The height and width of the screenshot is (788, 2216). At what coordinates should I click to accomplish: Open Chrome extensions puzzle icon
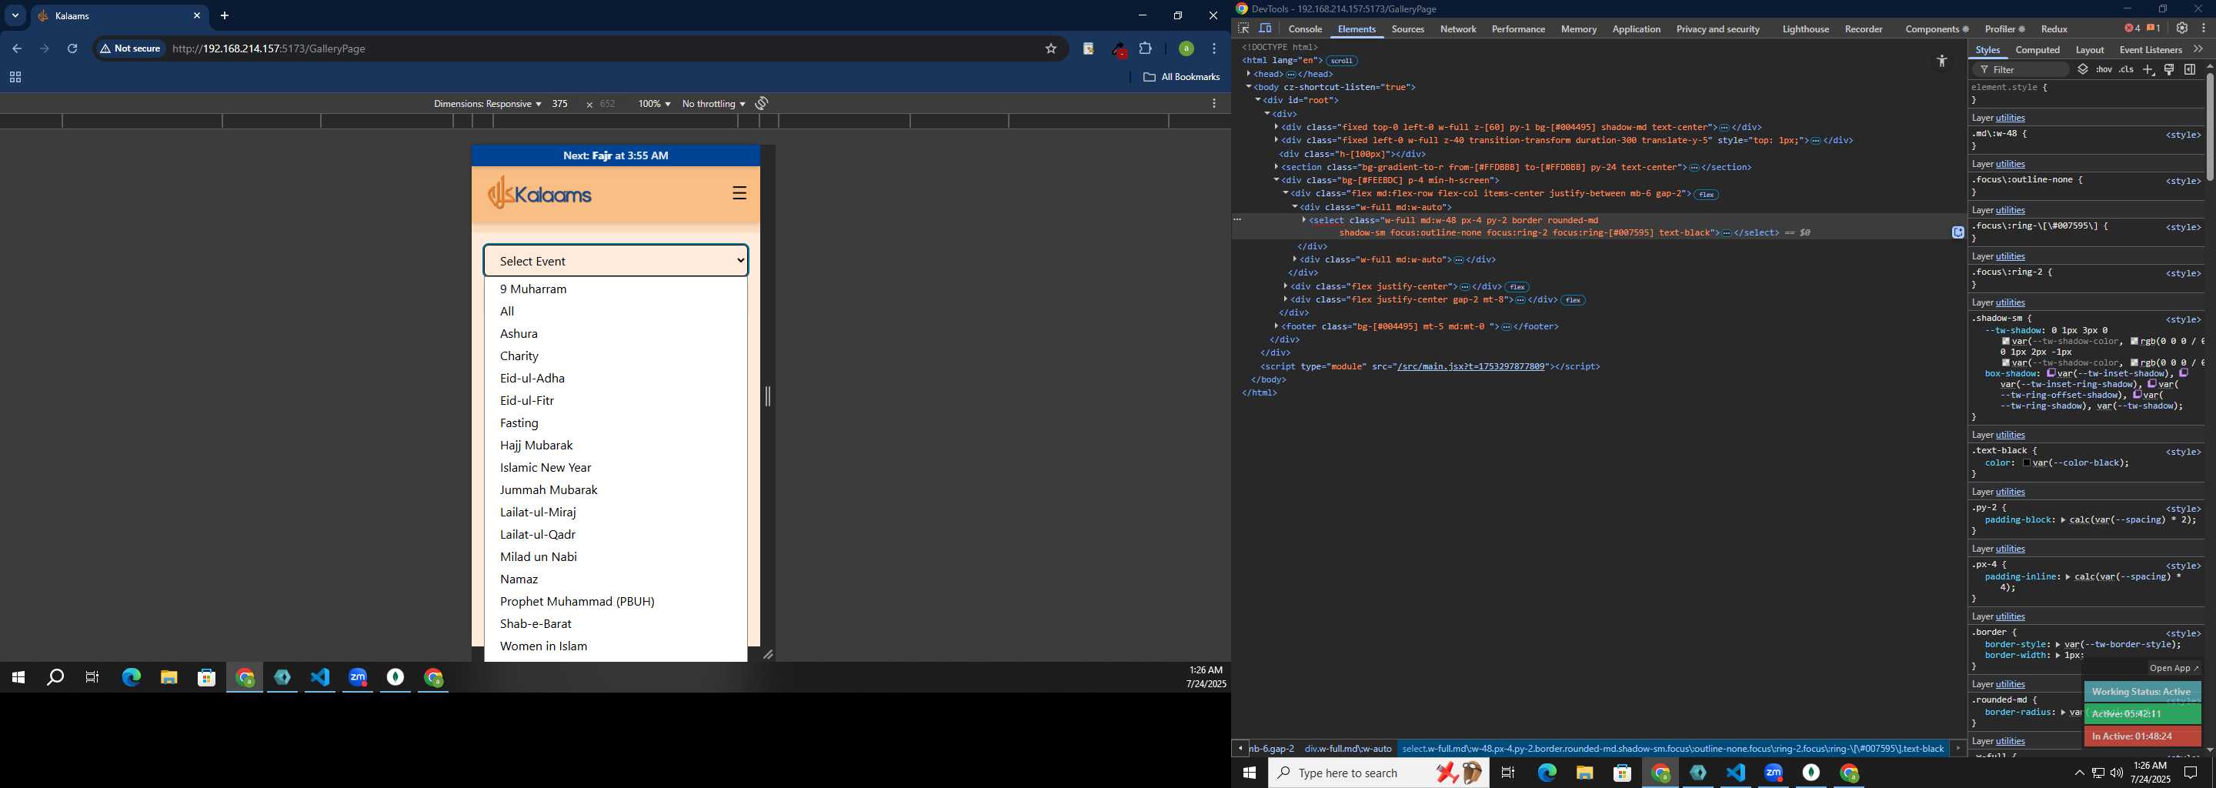pos(1145,49)
